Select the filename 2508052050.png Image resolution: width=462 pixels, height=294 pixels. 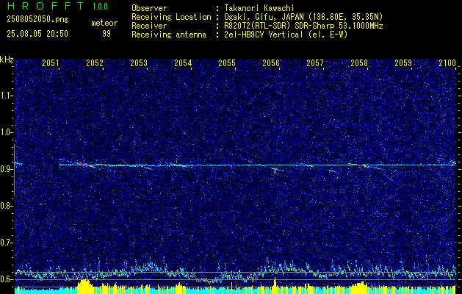[x=37, y=20]
